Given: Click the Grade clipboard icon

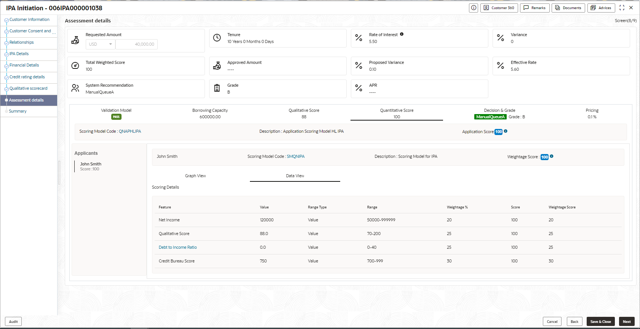Looking at the screenshot, I should pyautogui.click(x=217, y=88).
